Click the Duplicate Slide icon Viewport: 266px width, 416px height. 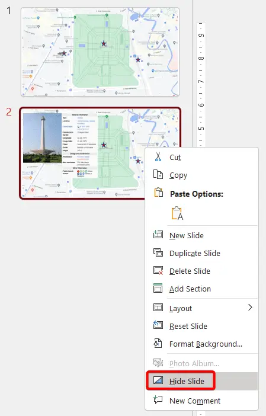point(158,252)
